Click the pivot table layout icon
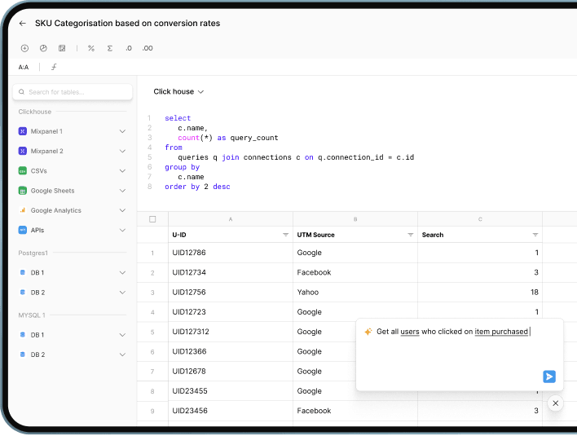Viewport: 577px width, 436px height. pos(62,49)
